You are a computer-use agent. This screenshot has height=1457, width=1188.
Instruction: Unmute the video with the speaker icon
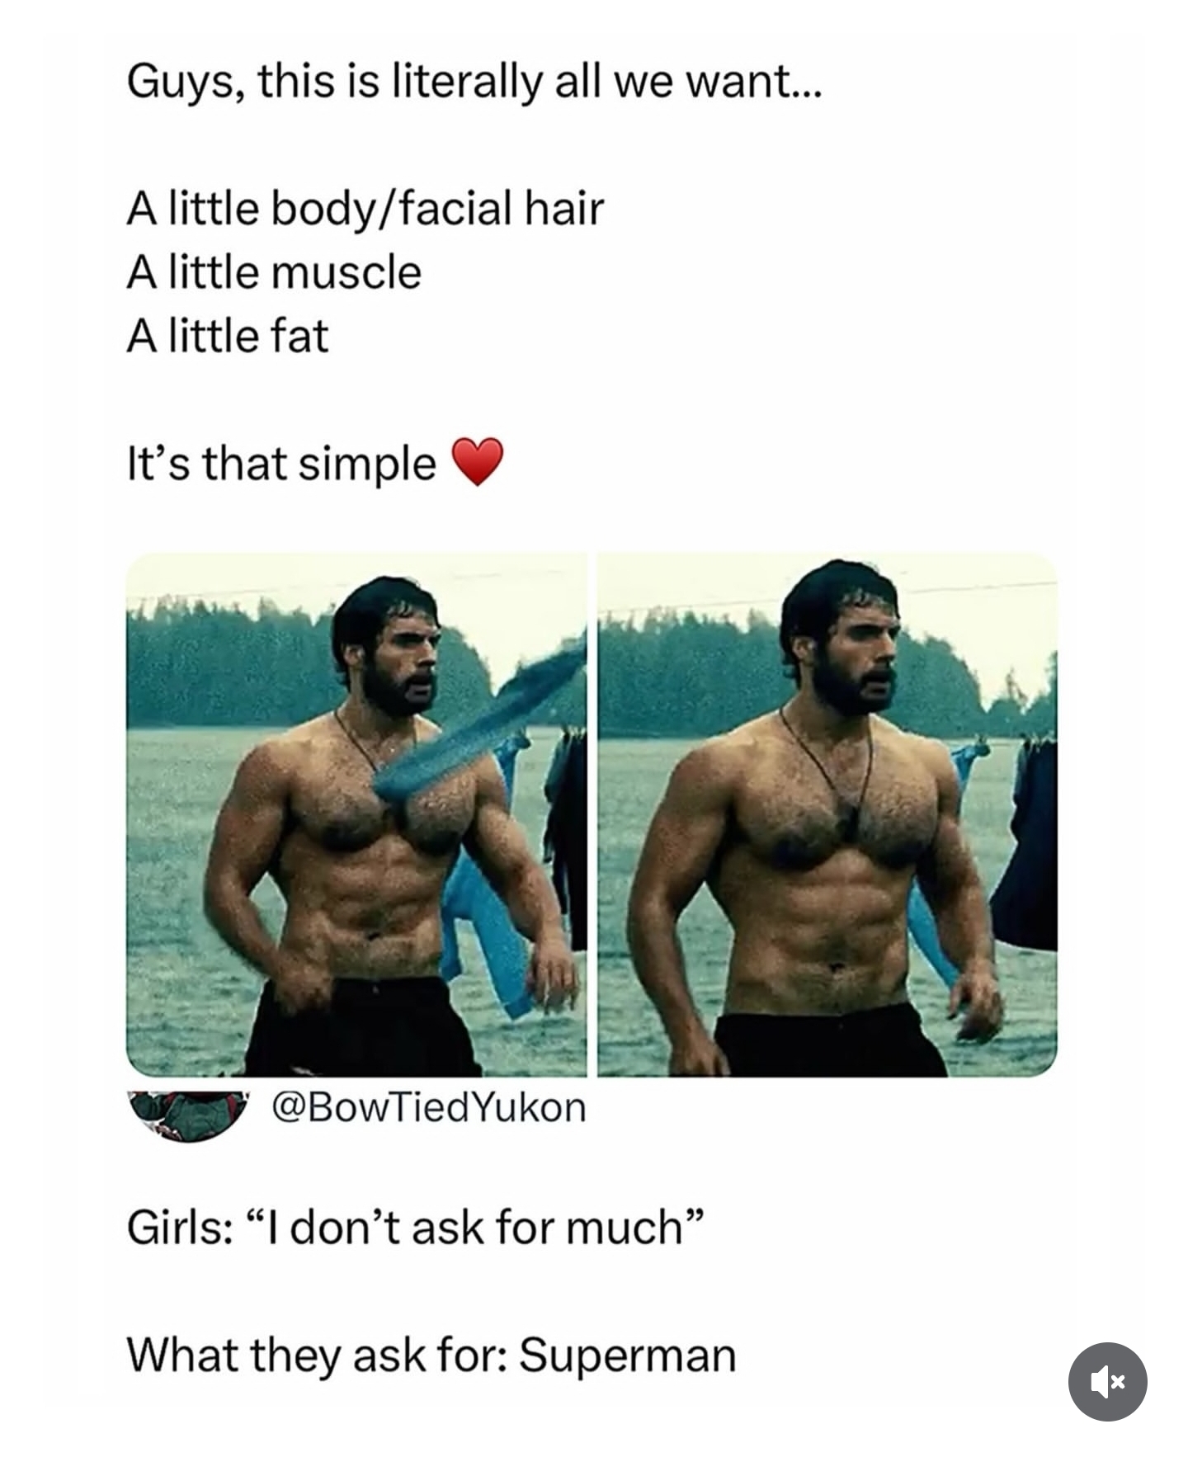[x=1107, y=1381]
